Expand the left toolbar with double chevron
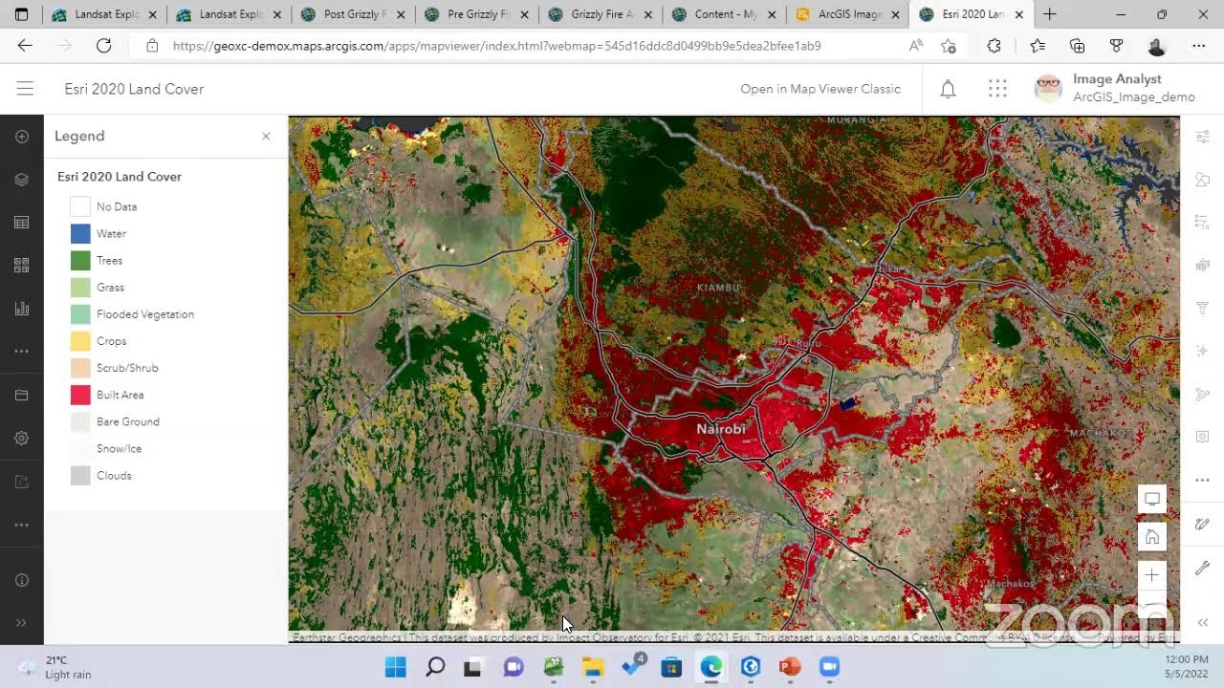This screenshot has height=688, width=1224. pos(21,623)
